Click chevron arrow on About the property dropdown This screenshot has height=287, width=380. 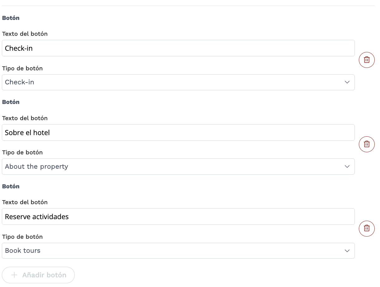347,167
